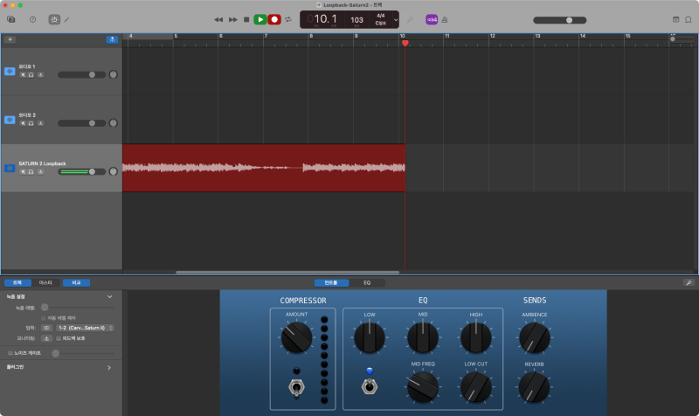
Task: Click the red playhead marker at bar 10
Action: coord(405,43)
